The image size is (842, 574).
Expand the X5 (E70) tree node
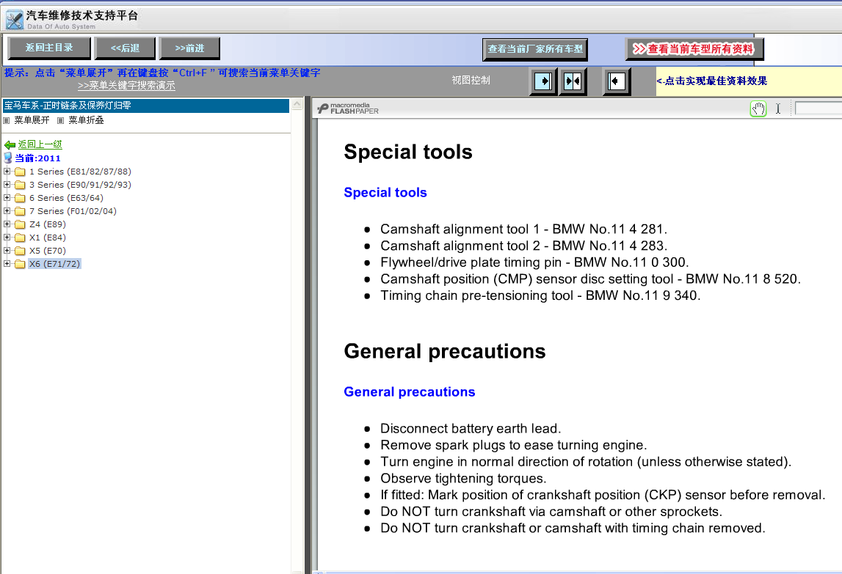pyautogui.click(x=7, y=251)
